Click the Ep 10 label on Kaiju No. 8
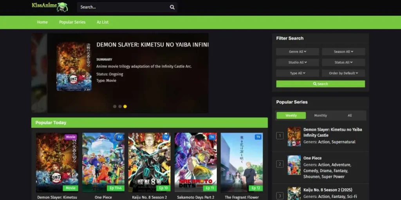The height and width of the screenshot is (200, 401). [x=163, y=188]
